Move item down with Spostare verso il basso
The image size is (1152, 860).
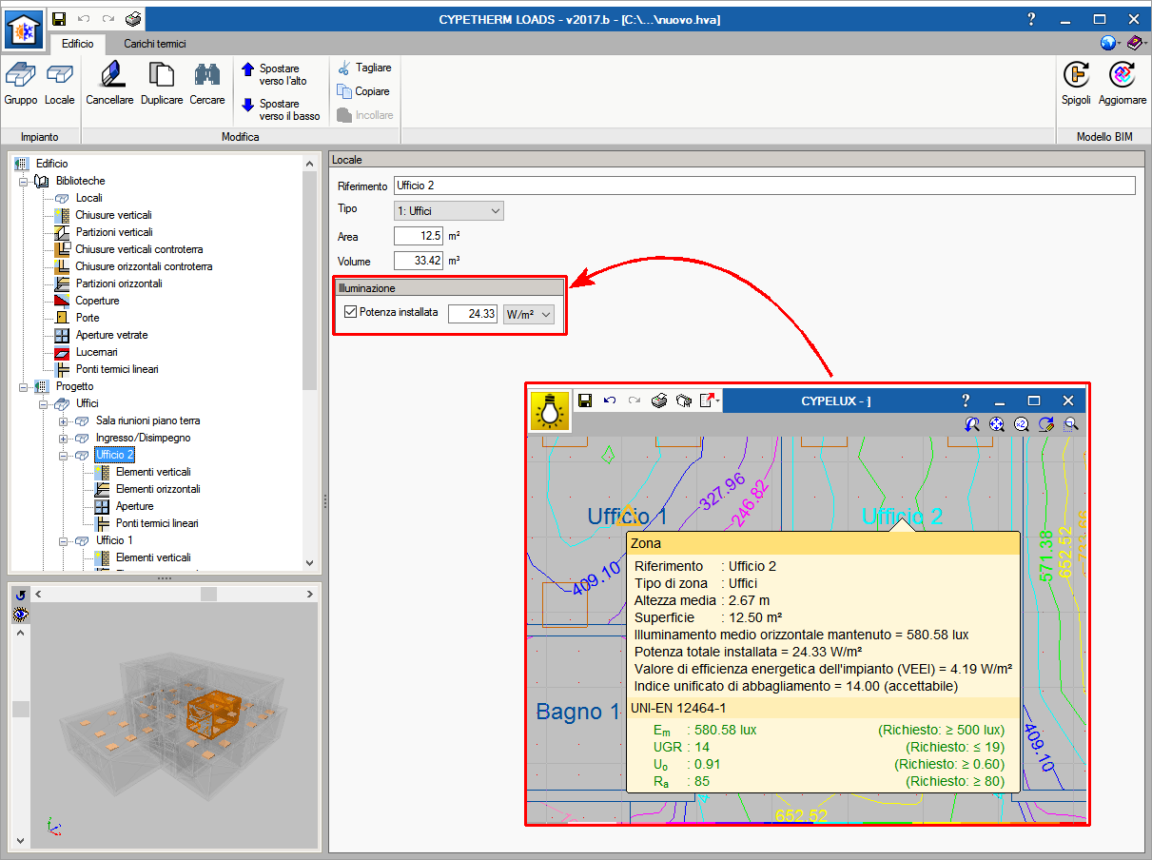click(x=281, y=109)
